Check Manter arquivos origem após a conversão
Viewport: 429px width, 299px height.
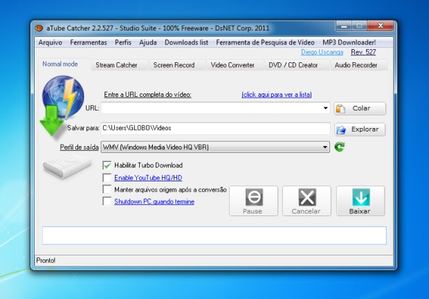click(x=107, y=190)
